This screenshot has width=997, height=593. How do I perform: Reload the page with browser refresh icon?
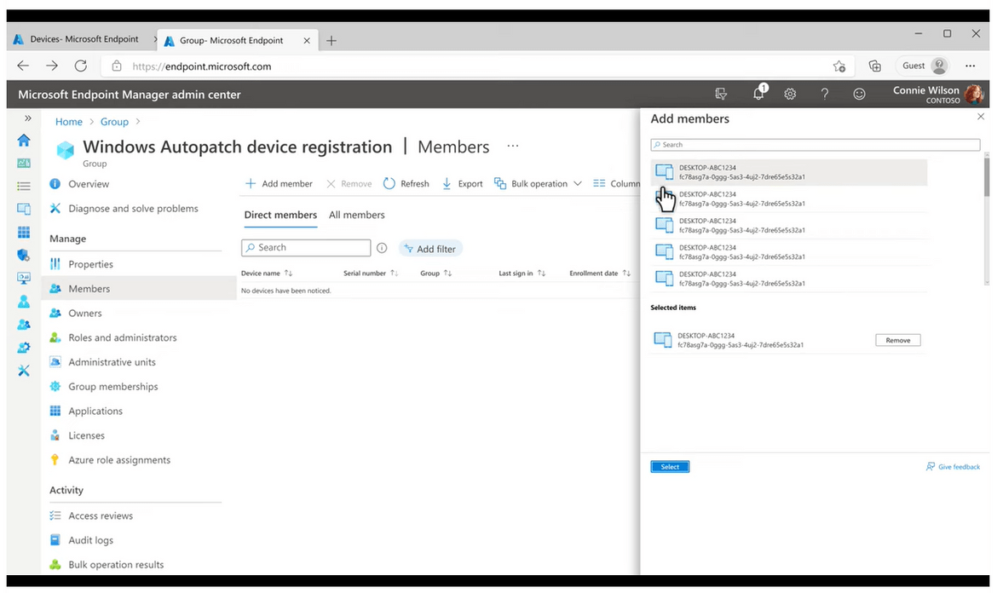coord(81,66)
